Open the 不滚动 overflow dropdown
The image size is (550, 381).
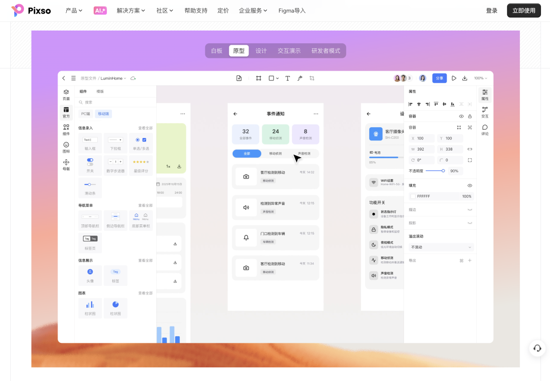[441, 247]
